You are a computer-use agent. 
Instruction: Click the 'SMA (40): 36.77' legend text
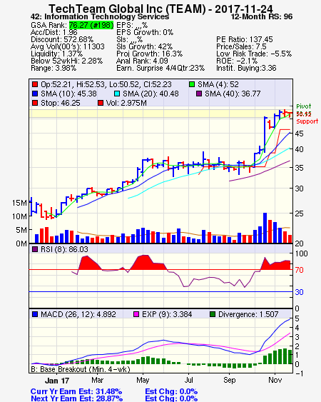click(x=233, y=94)
